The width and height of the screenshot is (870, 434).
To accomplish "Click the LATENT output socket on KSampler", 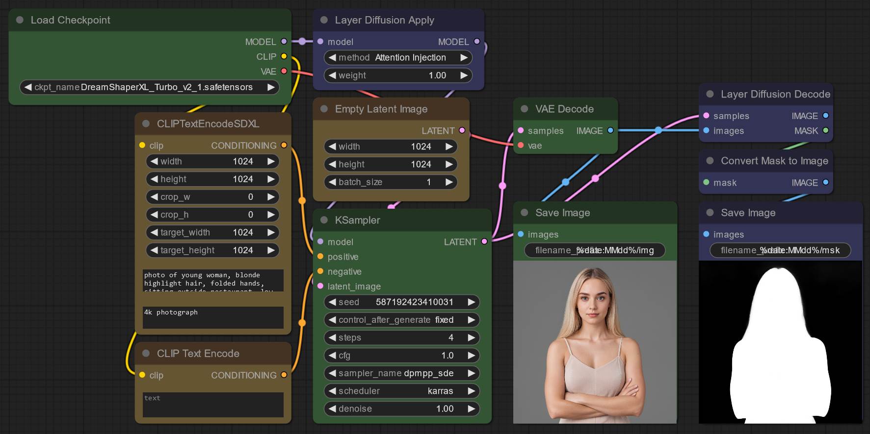I will point(484,241).
